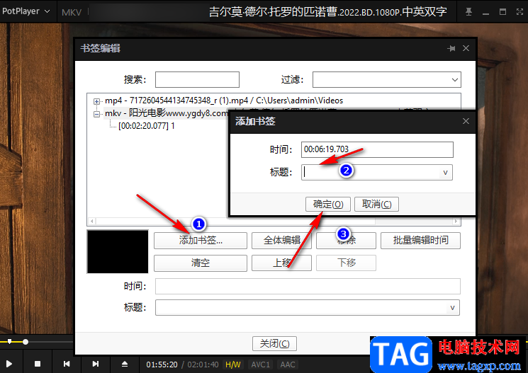Click the H/W decoder indicator
The image size is (528, 373).
[233, 365]
